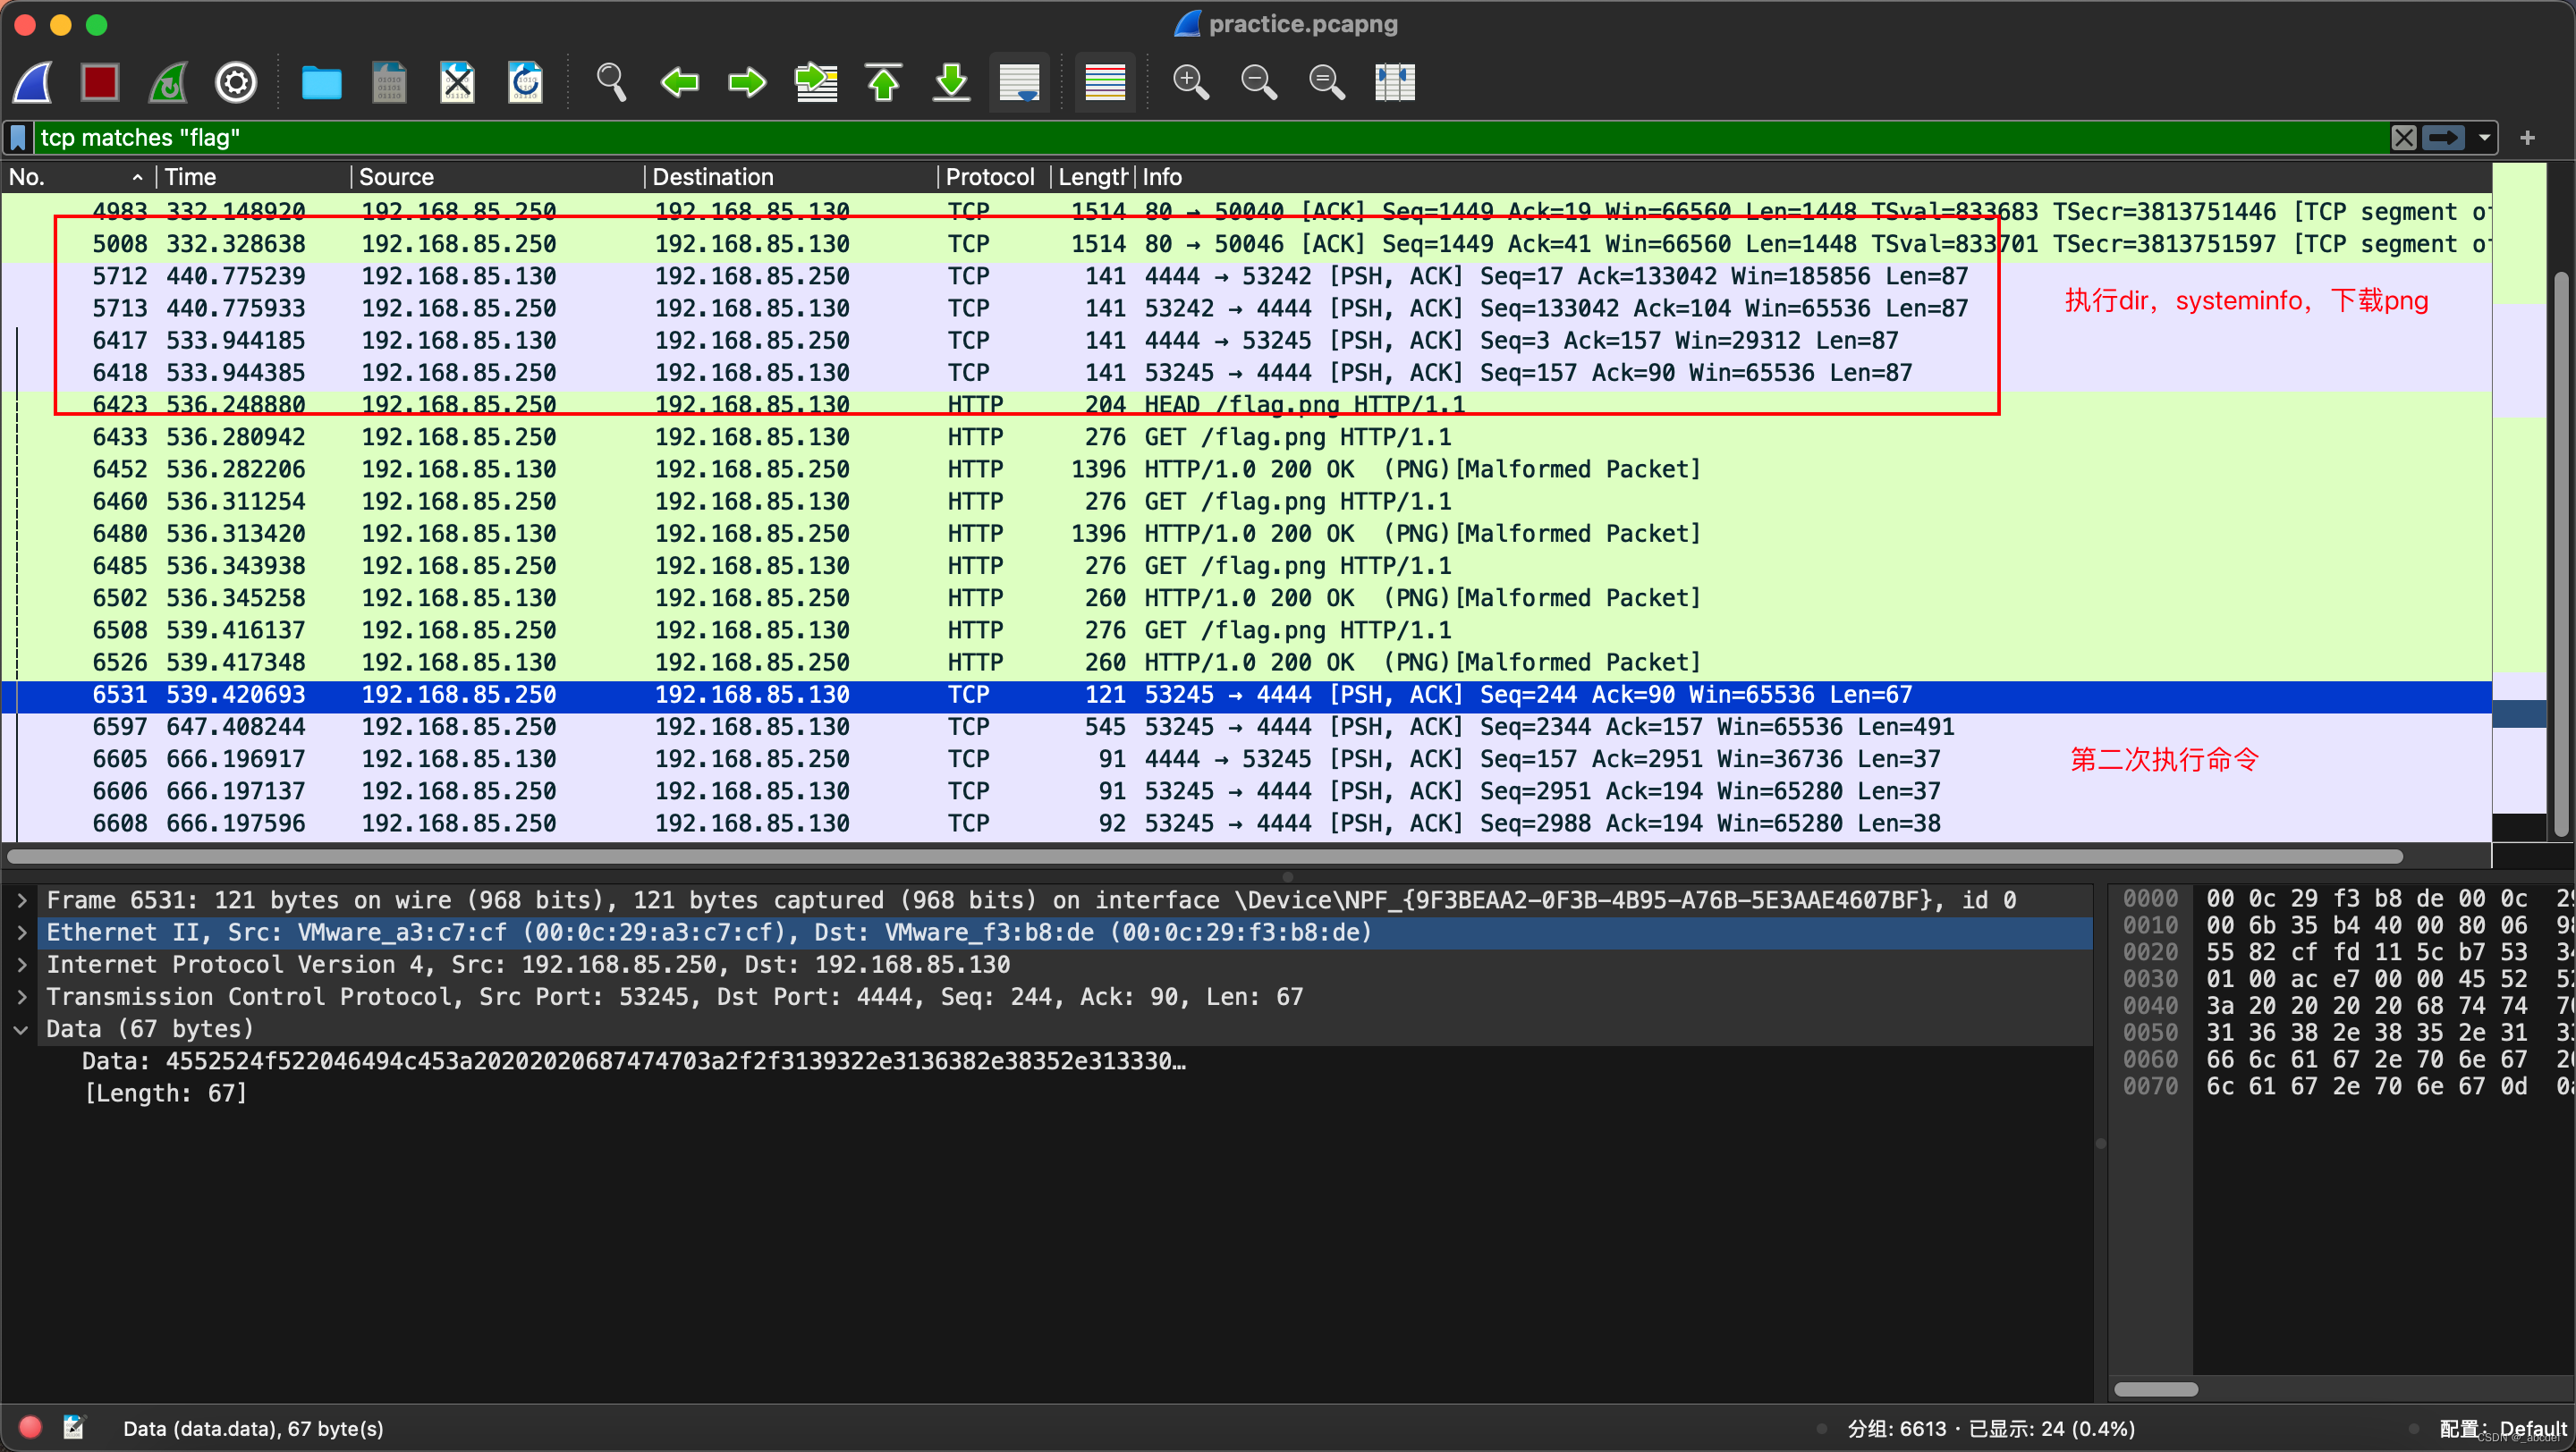Go to the first packet arrow
This screenshot has width=2576, height=1452.
[883, 82]
